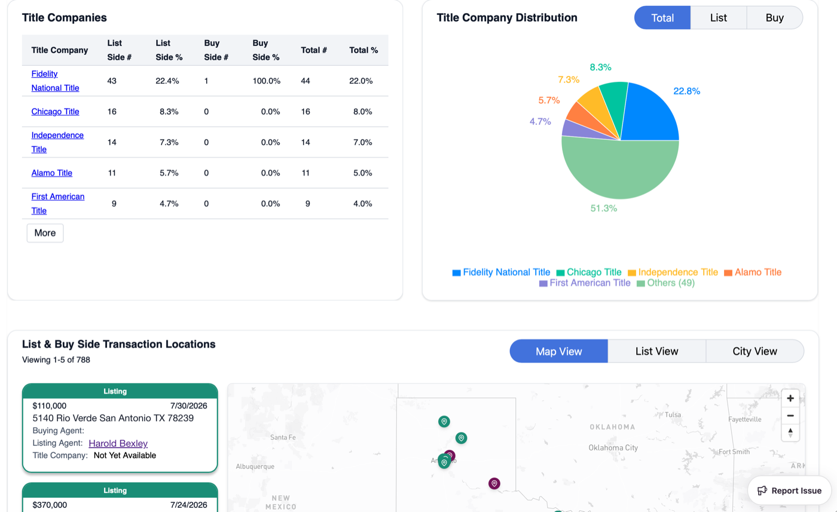The width and height of the screenshot is (837, 512).
Task: Click the lone purple marker southeast of Amarillo
Action: (494, 483)
